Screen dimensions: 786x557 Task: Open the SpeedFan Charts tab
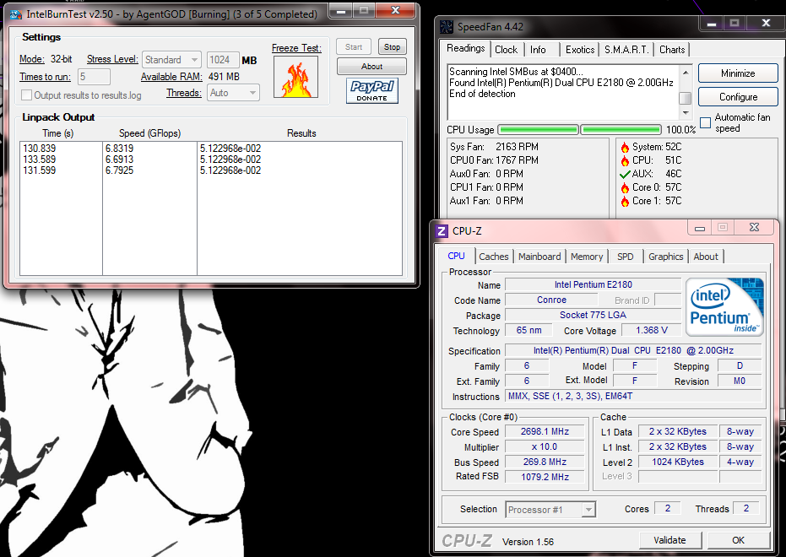tap(672, 50)
